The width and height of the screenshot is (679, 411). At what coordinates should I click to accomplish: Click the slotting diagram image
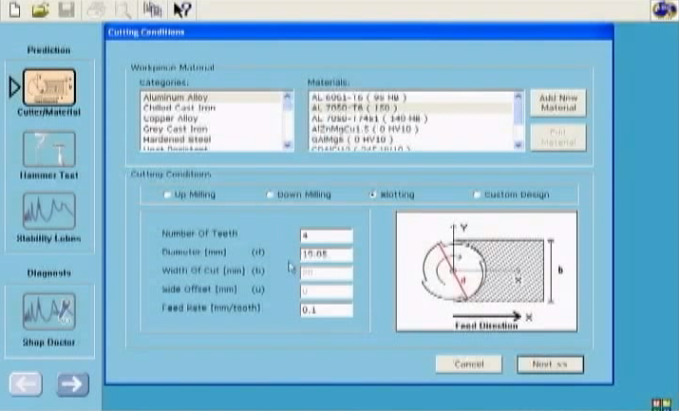pyautogui.click(x=486, y=271)
